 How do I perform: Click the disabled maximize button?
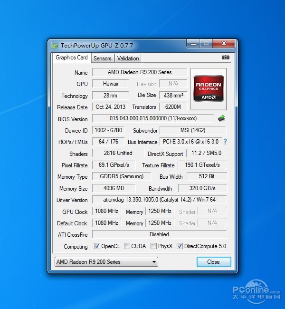206,43
